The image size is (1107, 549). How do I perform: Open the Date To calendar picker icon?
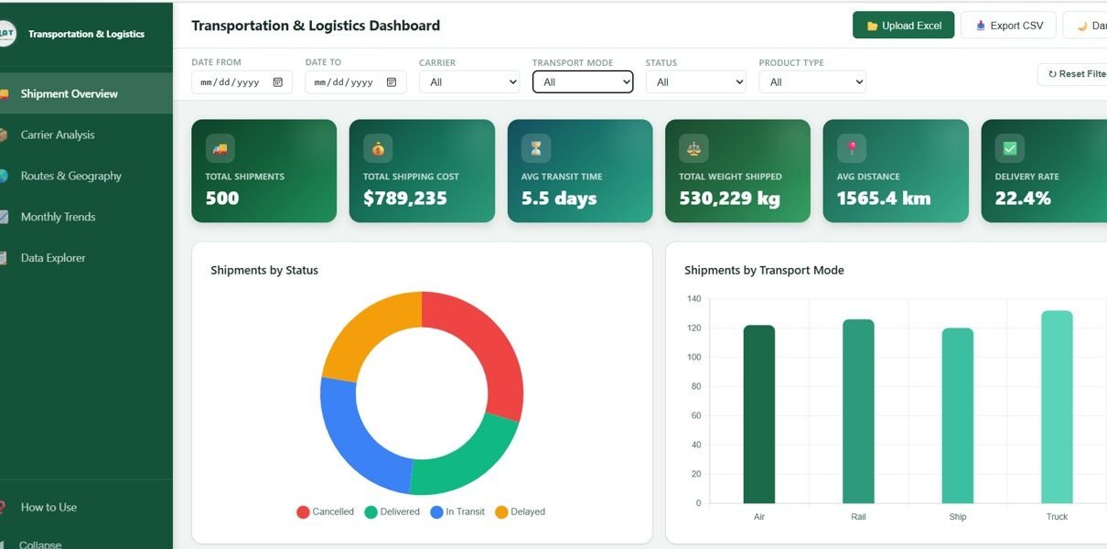pyautogui.click(x=392, y=82)
